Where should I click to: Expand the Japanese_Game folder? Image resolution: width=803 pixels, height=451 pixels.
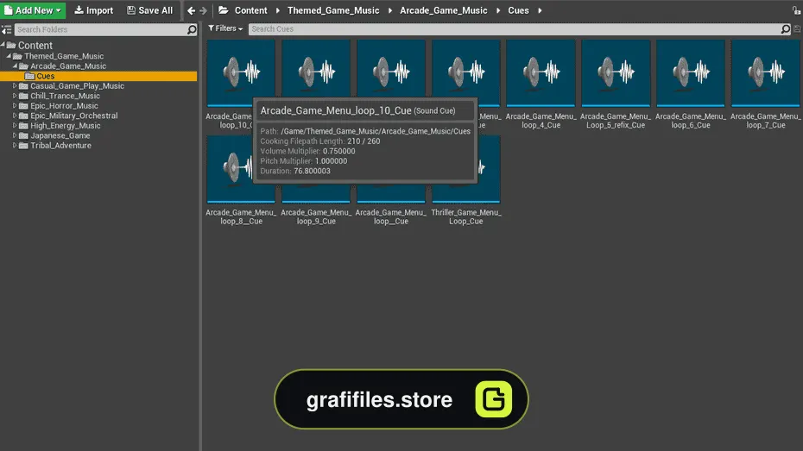point(15,135)
